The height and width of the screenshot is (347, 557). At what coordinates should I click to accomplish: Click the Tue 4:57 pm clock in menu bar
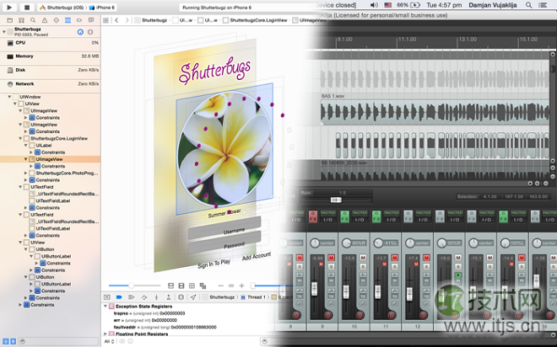[x=444, y=5]
